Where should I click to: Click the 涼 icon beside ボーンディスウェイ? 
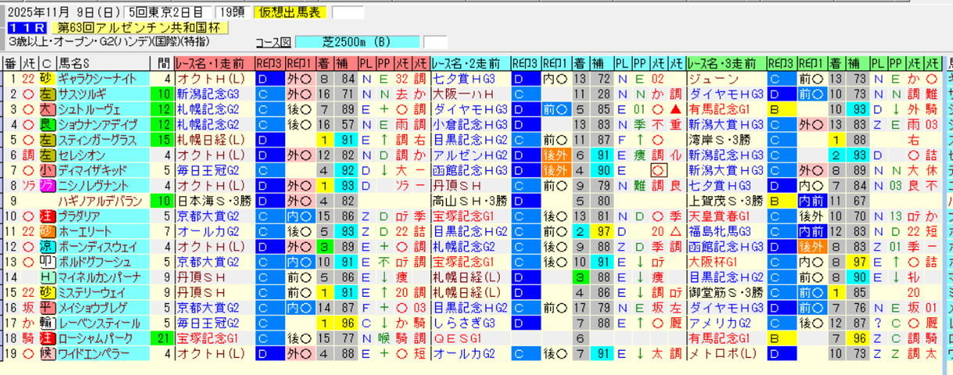[47, 246]
